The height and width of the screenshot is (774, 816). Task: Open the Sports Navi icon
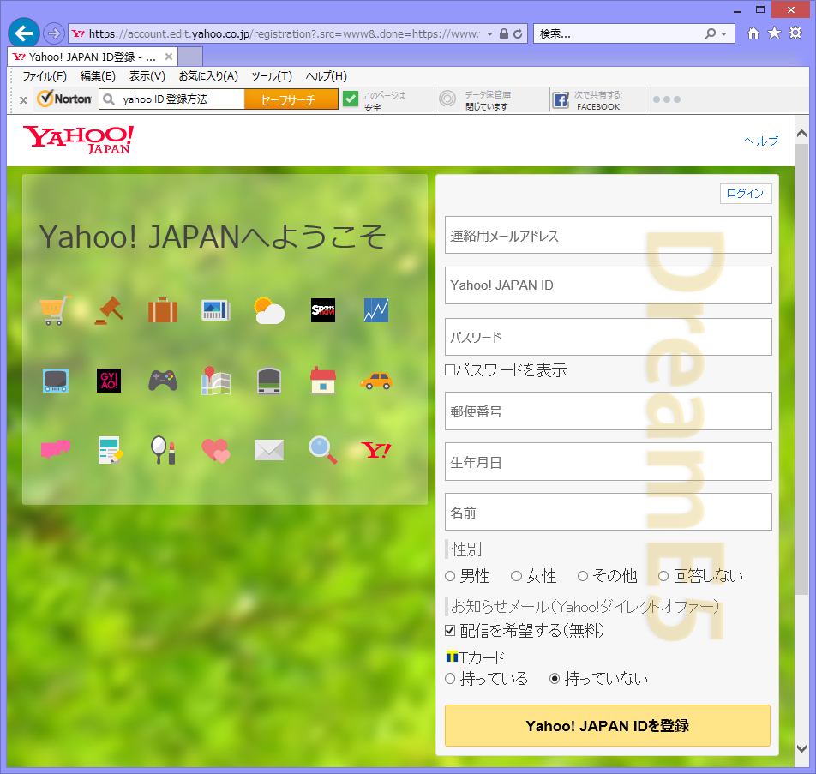322,310
